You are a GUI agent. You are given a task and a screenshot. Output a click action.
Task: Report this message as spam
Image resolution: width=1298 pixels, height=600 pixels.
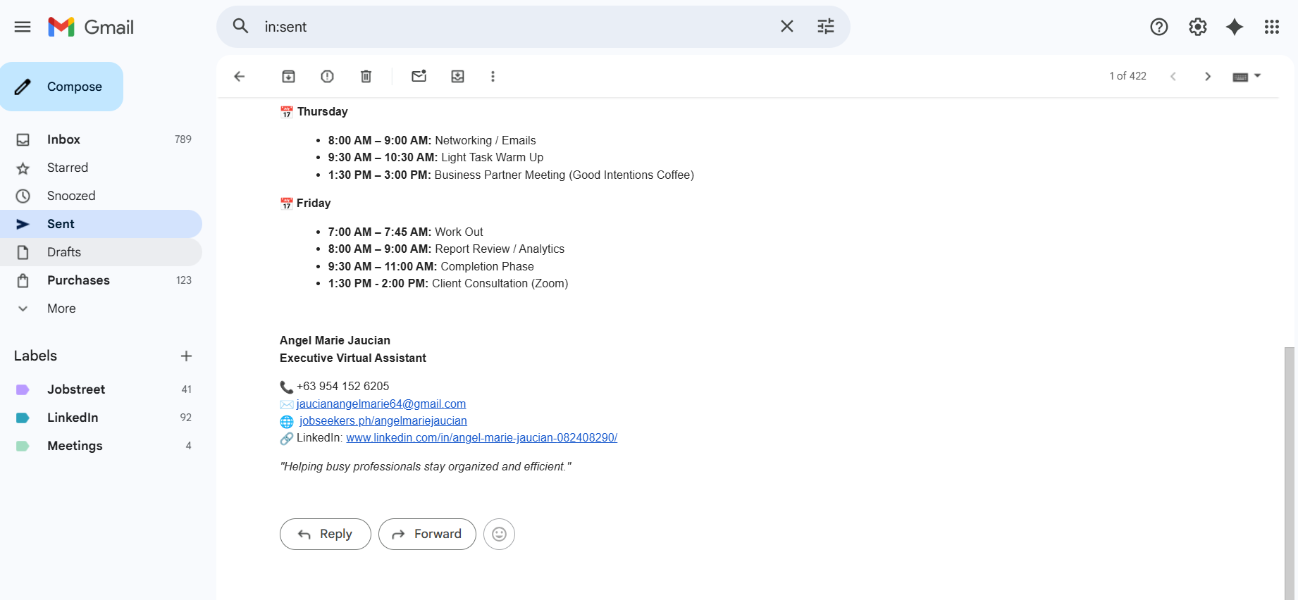(328, 76)
